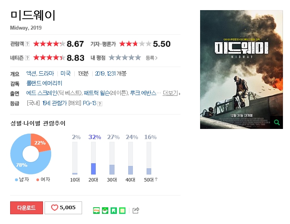
Task: Click the red 다운로드 button
Action: (x=27, y=208)
